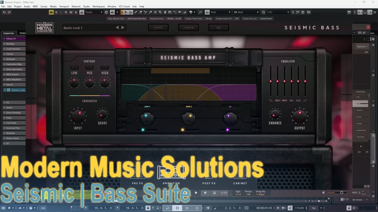Open the Touch automation mode dropdown
This screenshot has height=212, width=378.
(94, 12)
